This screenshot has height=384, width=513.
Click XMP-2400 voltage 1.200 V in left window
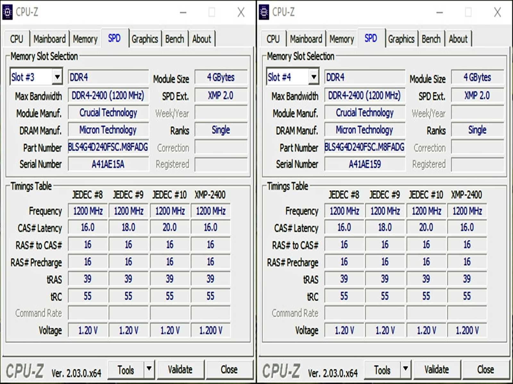pos(211,330)
